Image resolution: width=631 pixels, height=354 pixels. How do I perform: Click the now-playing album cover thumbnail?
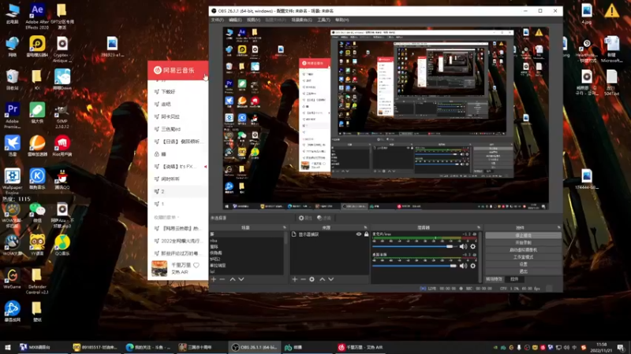click(159, 268)
